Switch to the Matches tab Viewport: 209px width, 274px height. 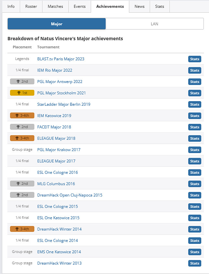point(55,6)
